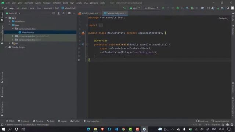Screen dimensions: 235x132
Task: Expand com.example.test (androidTest) package
Action: [13, 36]
